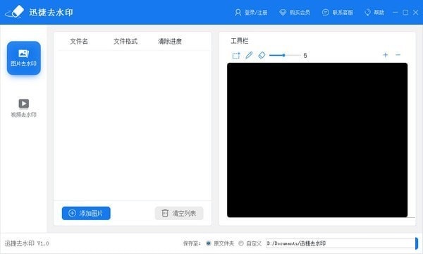The image size is (423, 254).
Task: Click the 清空列表 button
Action: 179,213
